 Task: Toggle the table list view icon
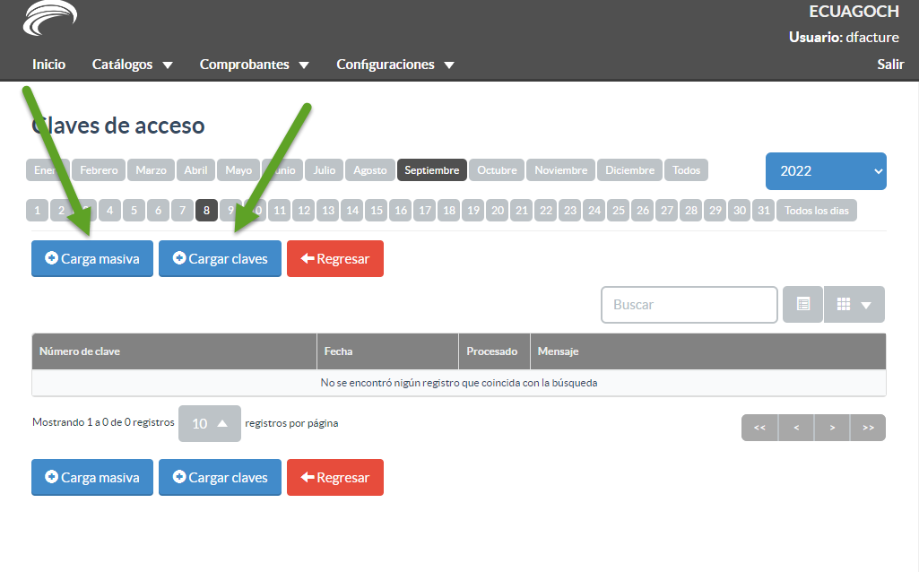coord(803,305)
